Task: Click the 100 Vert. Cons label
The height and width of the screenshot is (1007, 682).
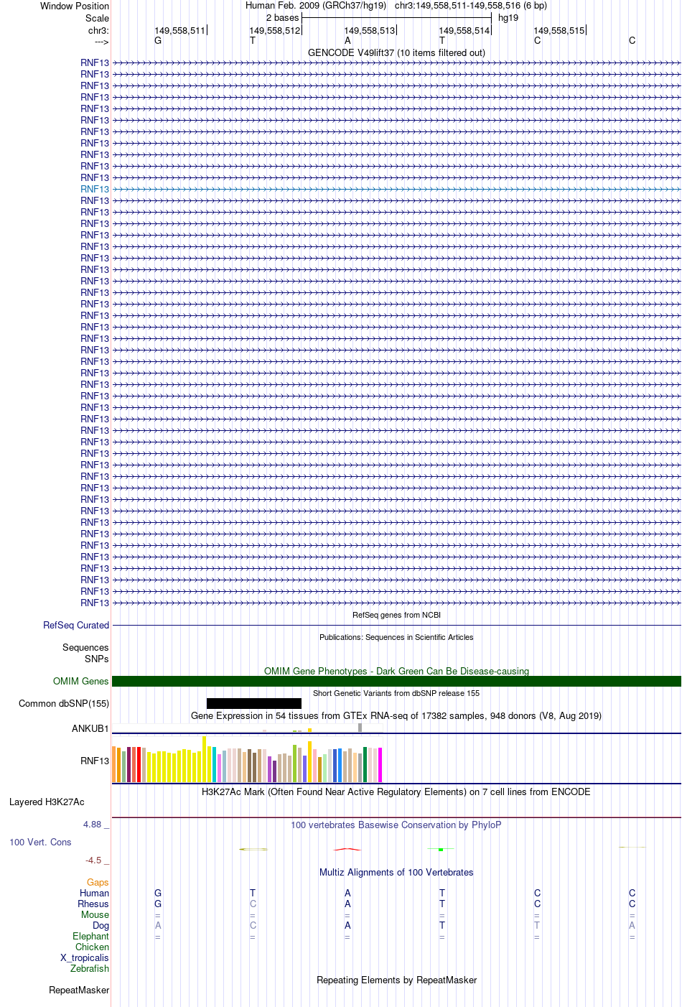Action: pos(40,843)
